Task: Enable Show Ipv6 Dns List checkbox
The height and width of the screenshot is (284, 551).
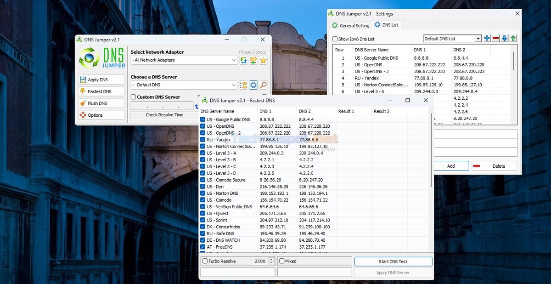Action: [335, 39]
